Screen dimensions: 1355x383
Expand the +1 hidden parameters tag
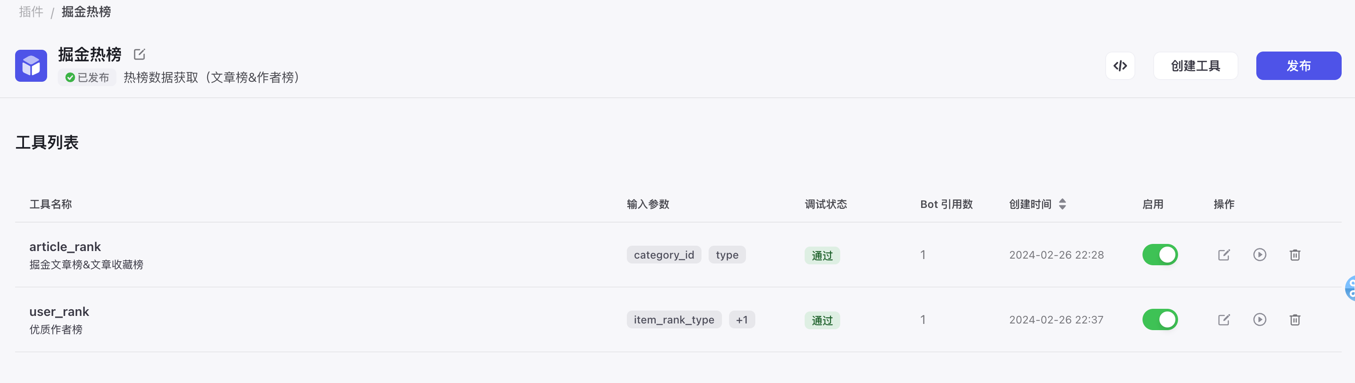(x=742, y=319)
